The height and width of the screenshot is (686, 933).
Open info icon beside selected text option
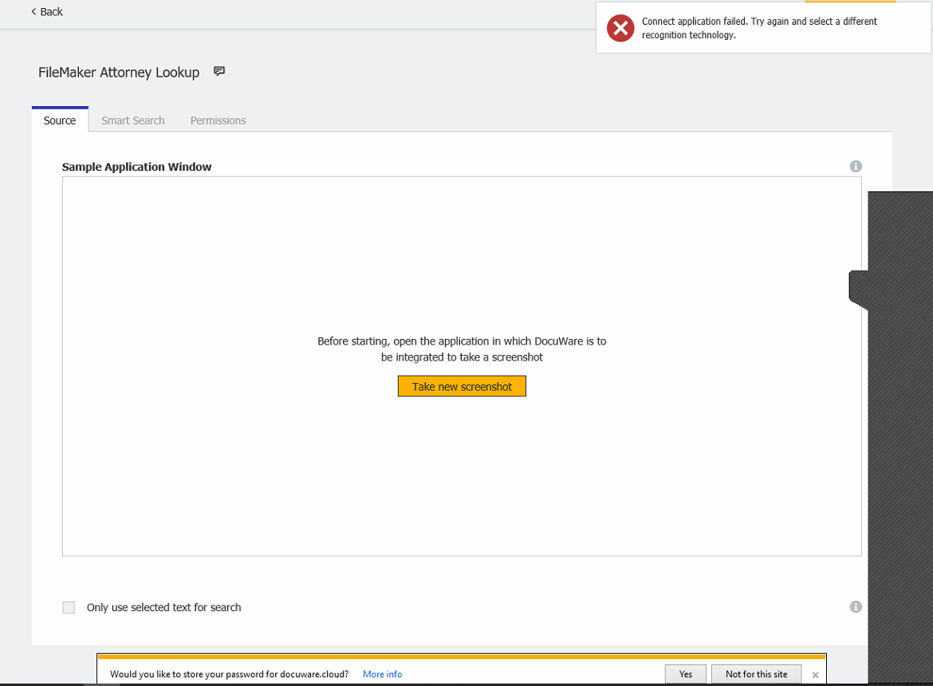click(856, 607)
